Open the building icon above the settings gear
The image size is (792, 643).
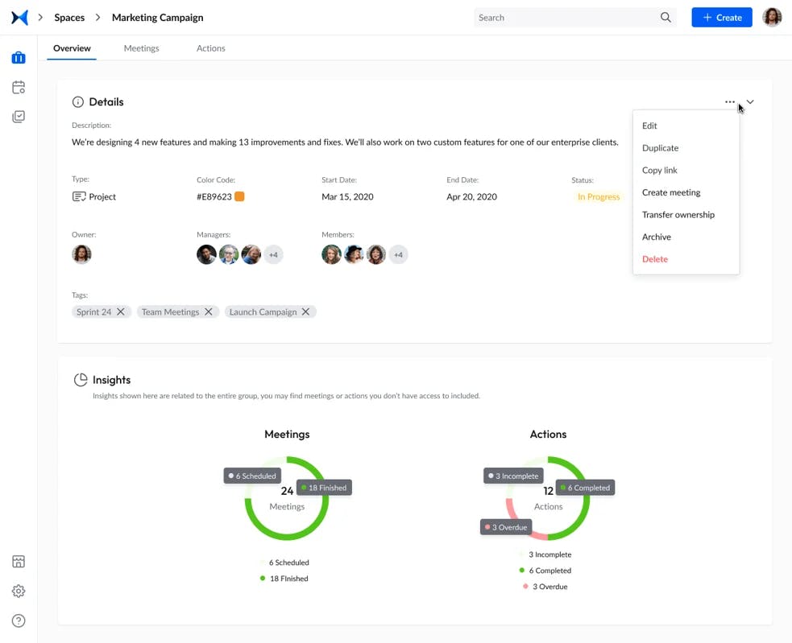pyautogui.click(x=19, y=562)
